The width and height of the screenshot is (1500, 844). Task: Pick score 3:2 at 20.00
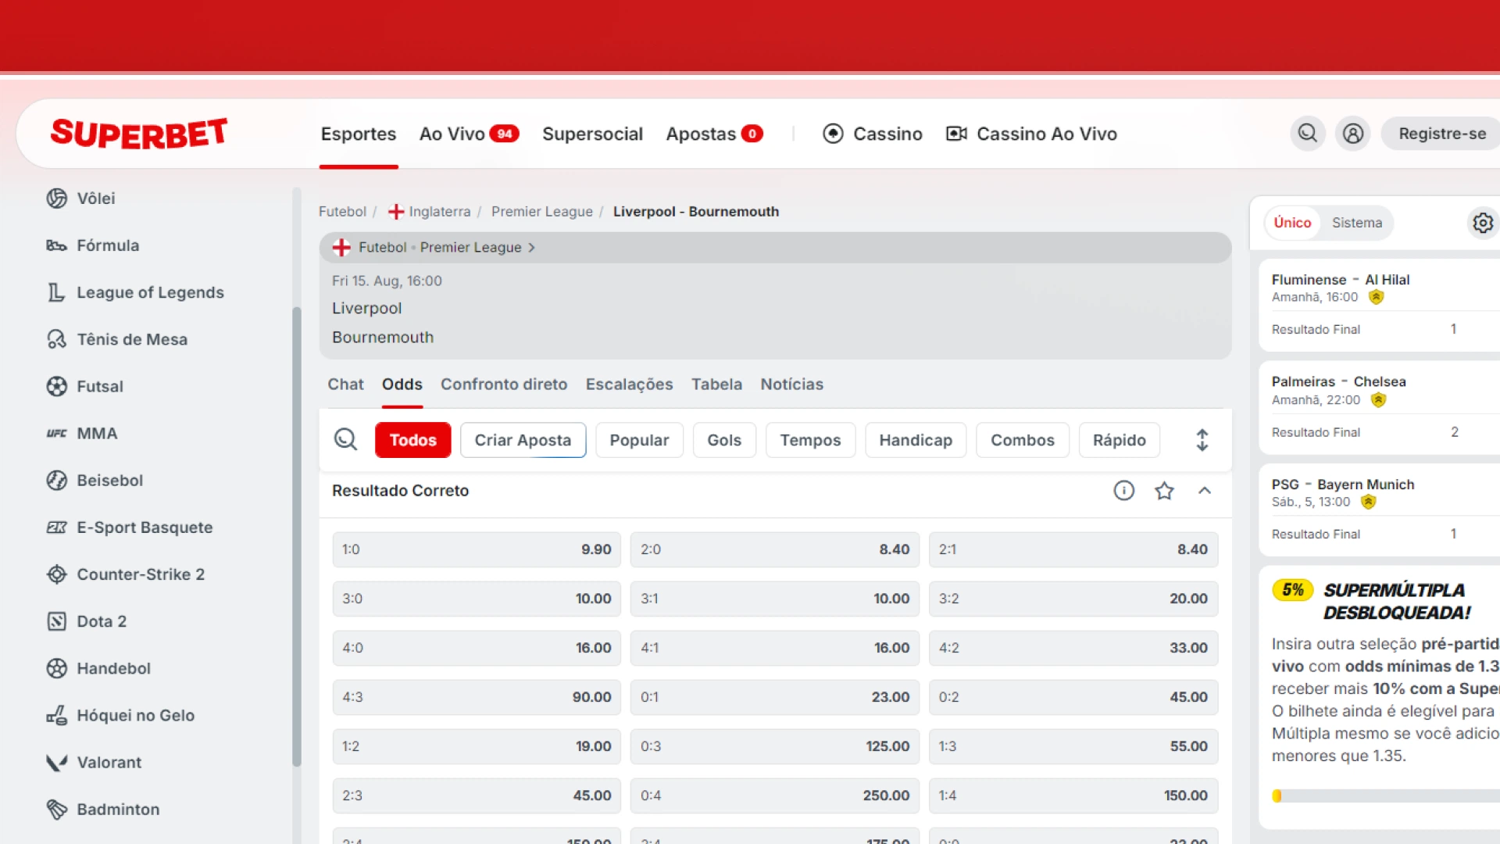point(1073,599)
